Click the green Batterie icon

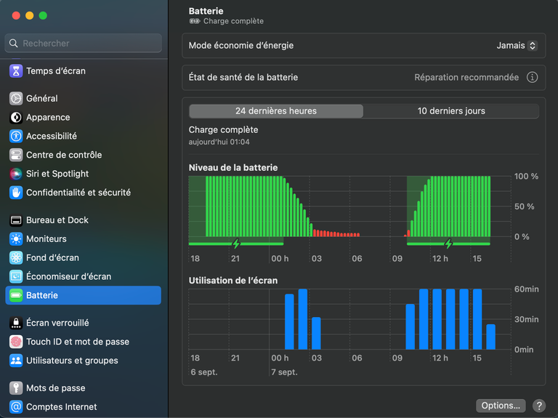click(16, 295)
